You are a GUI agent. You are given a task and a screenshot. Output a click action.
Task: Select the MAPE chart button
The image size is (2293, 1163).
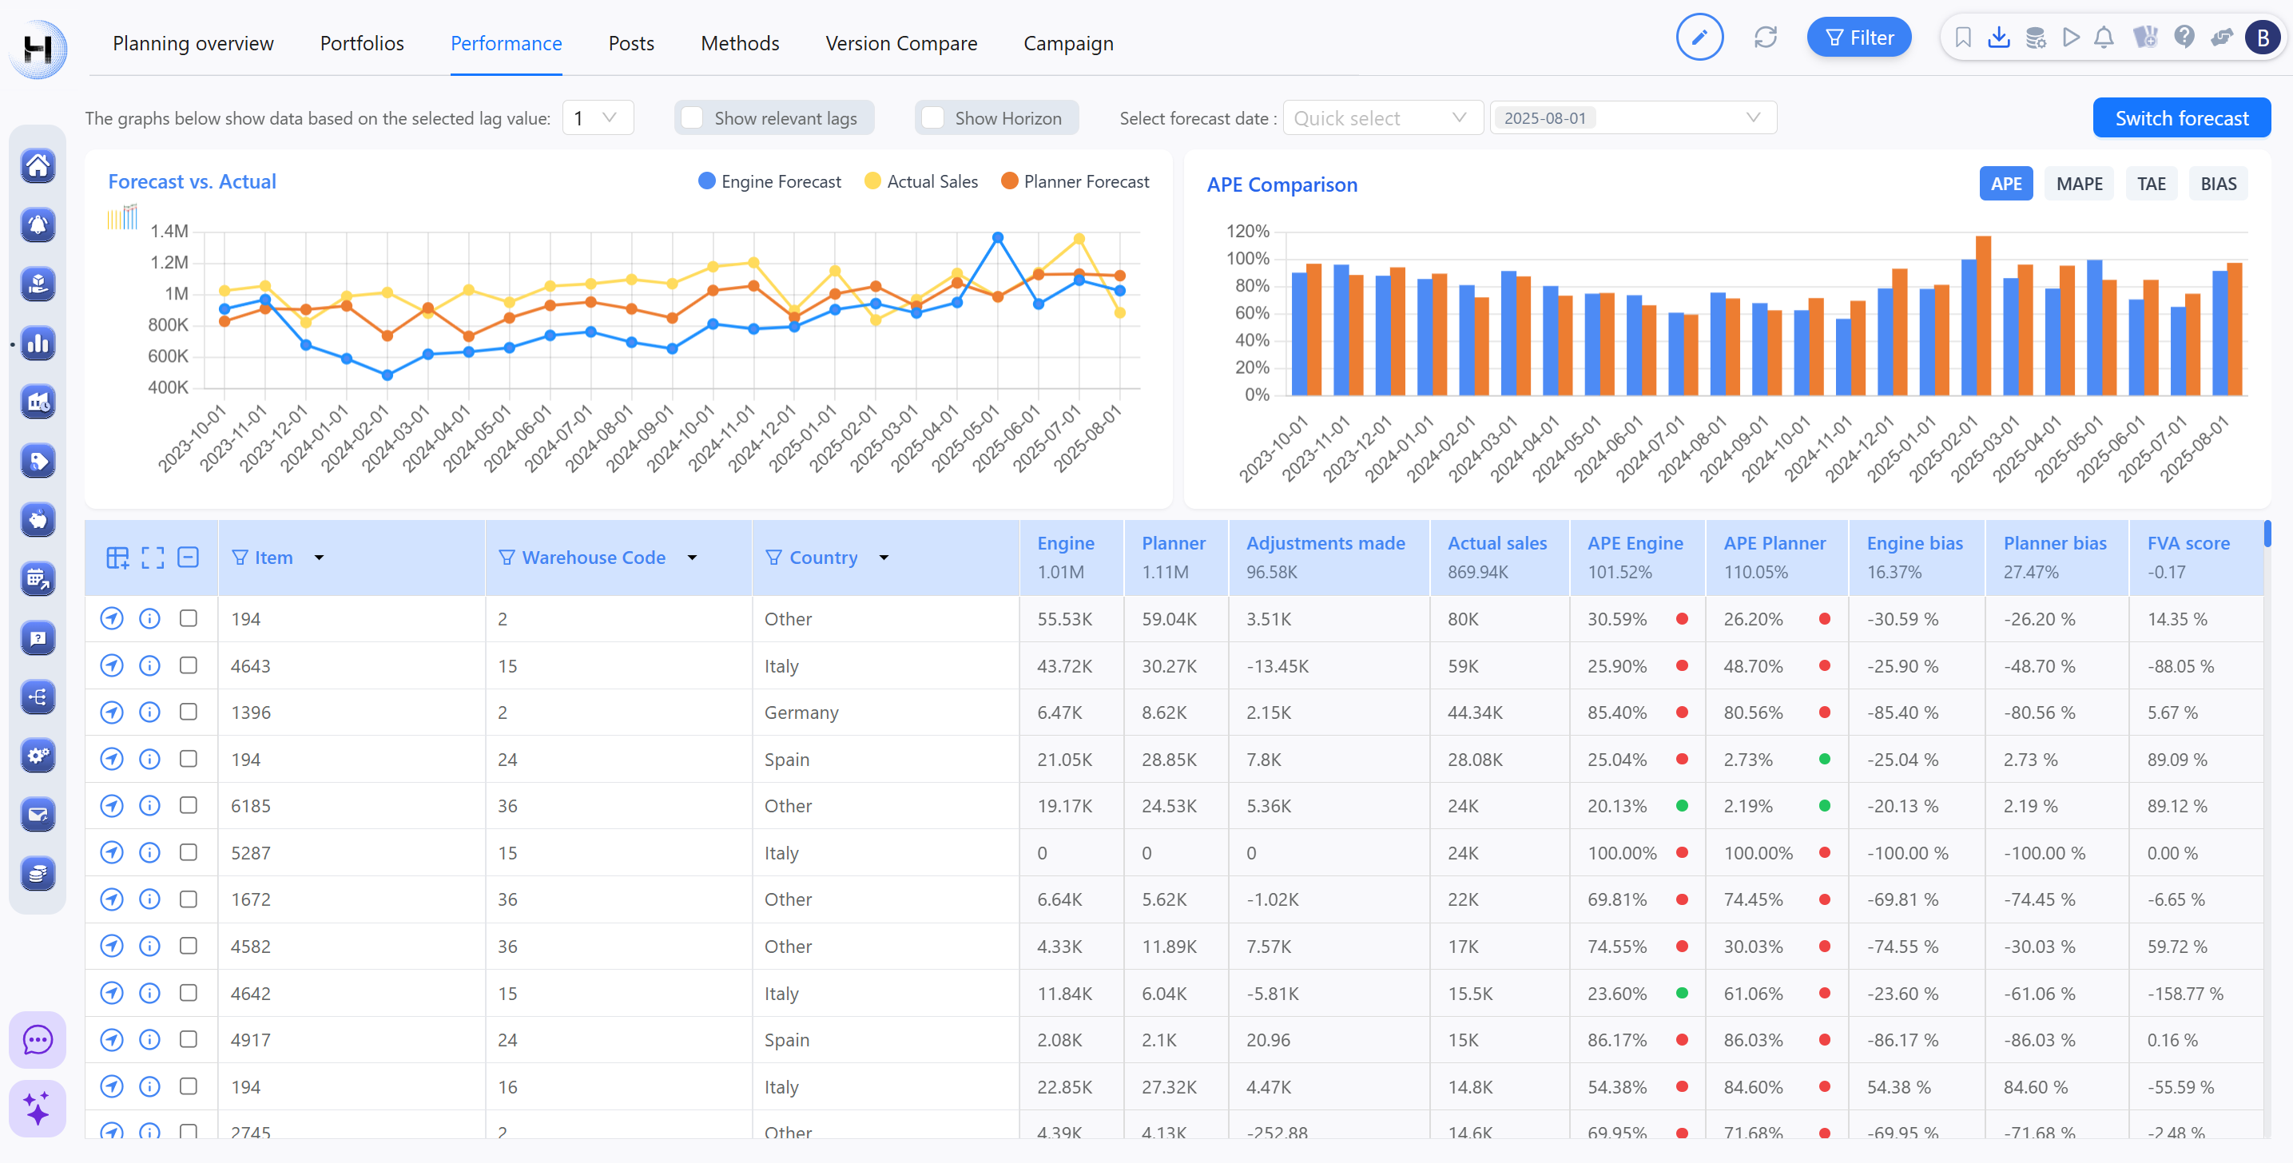(x=2078, y=185)
